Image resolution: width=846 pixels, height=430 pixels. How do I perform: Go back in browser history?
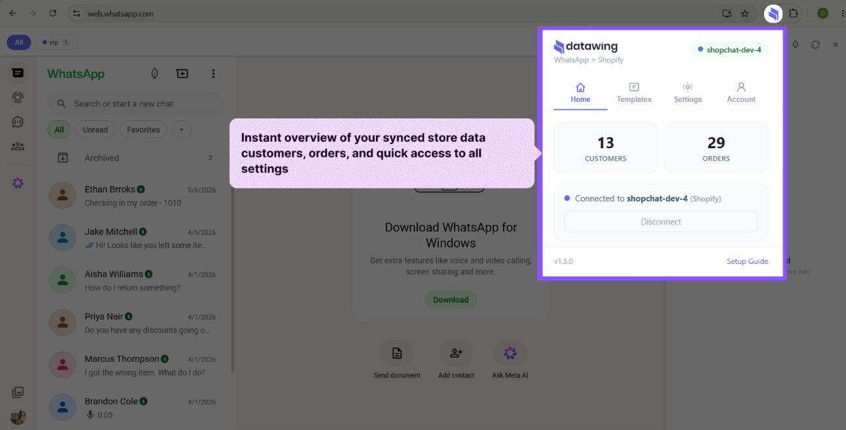[x=13, y=13]
